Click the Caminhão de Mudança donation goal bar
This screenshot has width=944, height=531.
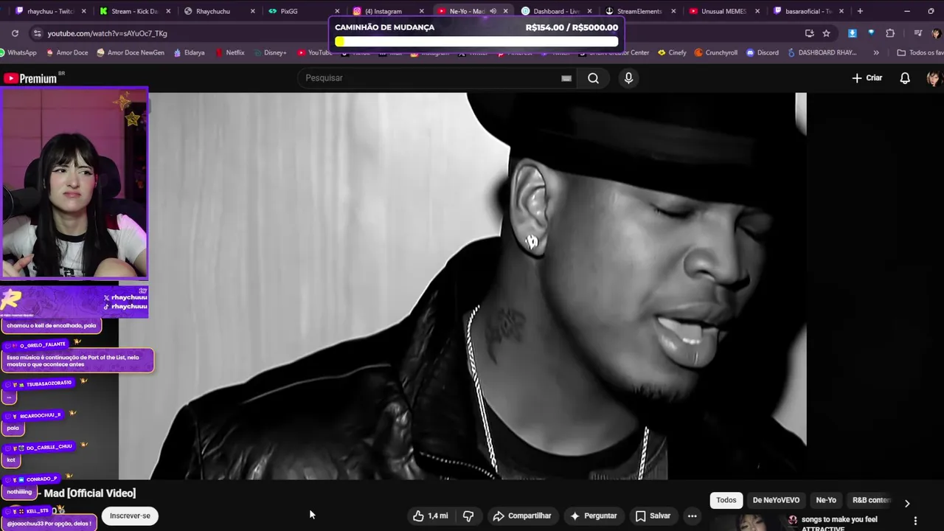point(476,35)
